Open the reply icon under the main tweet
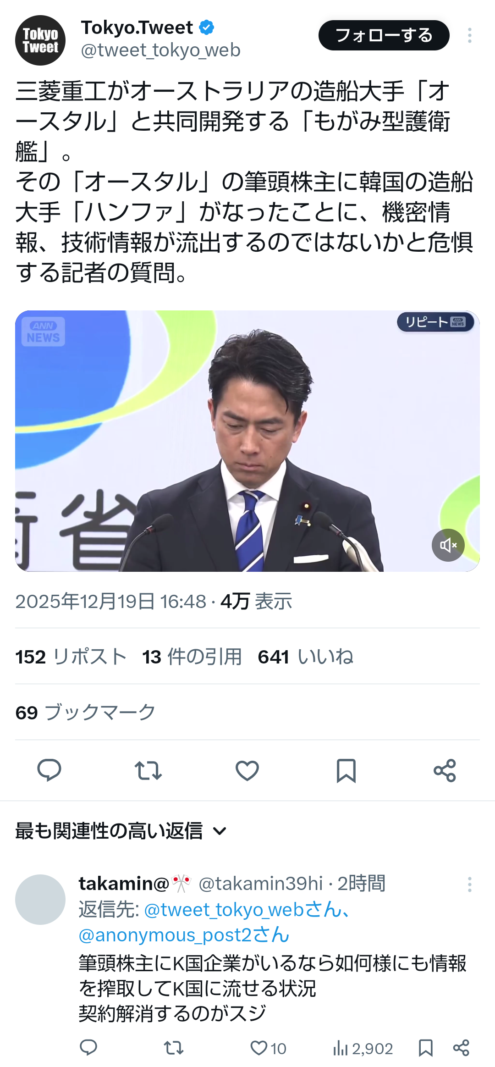The image size is (495, 1067). [49, 770]
